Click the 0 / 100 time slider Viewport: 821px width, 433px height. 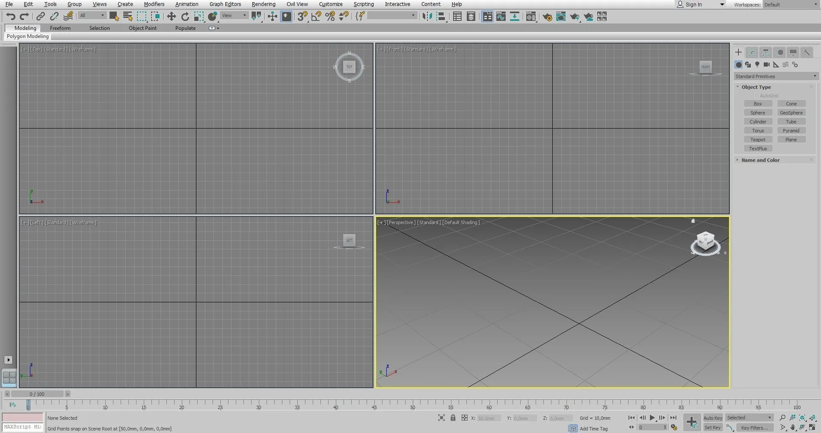coord(37,394)
